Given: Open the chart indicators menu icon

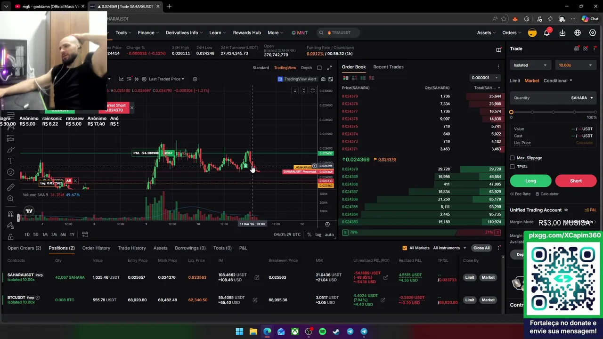Looking at the screenshot, I should coord(121,79).
